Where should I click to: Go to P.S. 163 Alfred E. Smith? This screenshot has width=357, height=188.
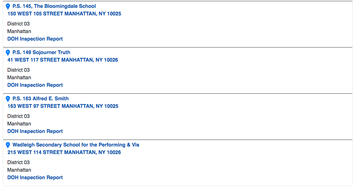(40, 99)
